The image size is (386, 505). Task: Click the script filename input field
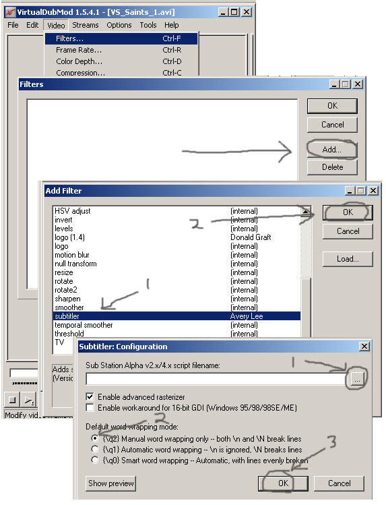(x=217, y=379)
